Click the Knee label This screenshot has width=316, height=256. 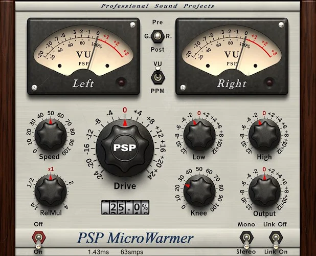tap(199, 213)
